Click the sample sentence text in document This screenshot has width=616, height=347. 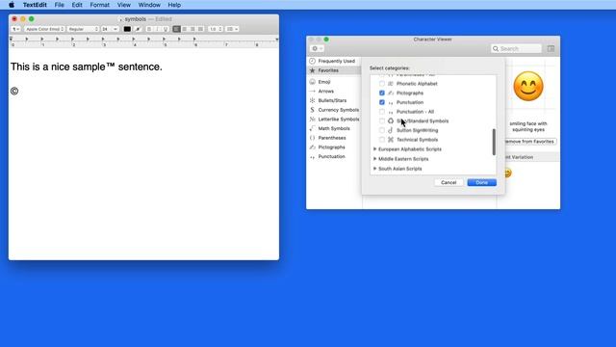(87, 67)
